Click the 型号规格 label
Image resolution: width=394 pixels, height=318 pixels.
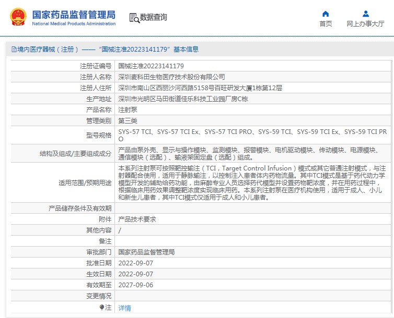pos(99,136)
